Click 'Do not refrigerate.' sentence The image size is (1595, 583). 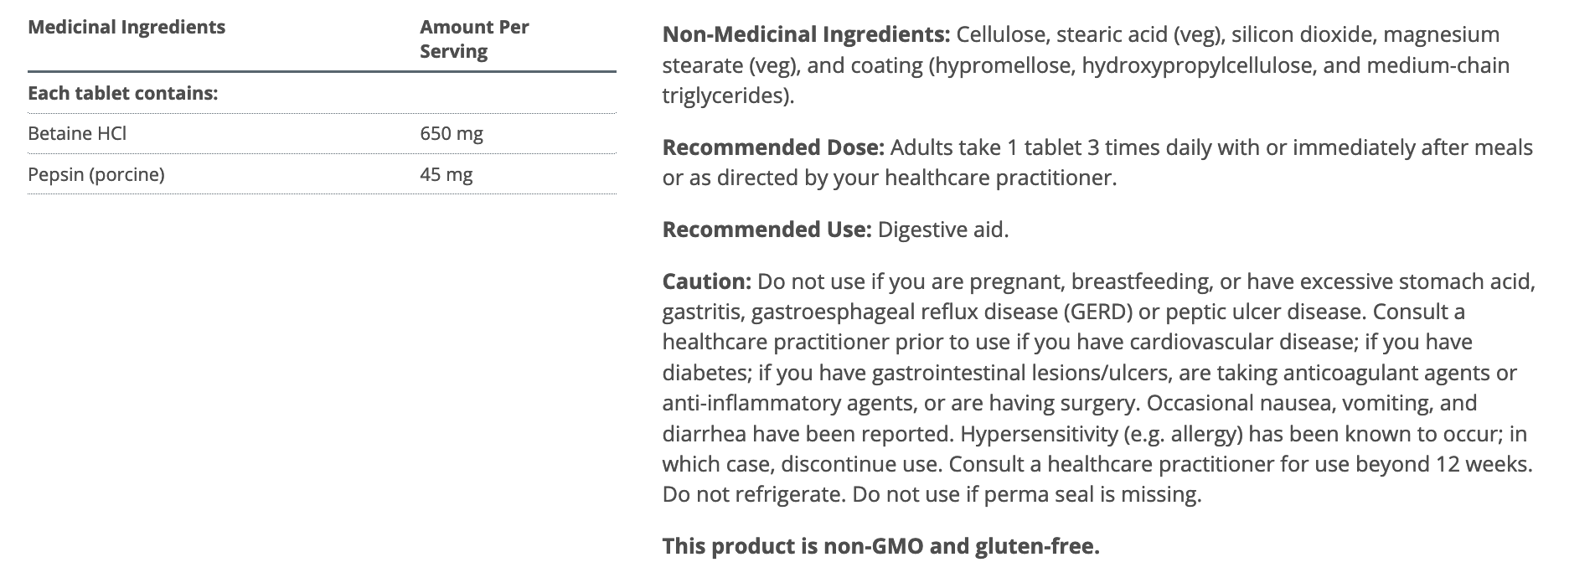tap(754, 494)
